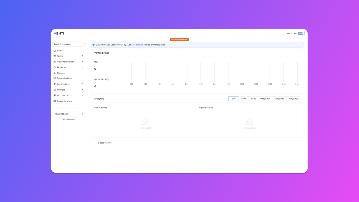Select the Año/curso range tab
The width and height of the screenshot is (359, 202).
[x=293, y=98]
